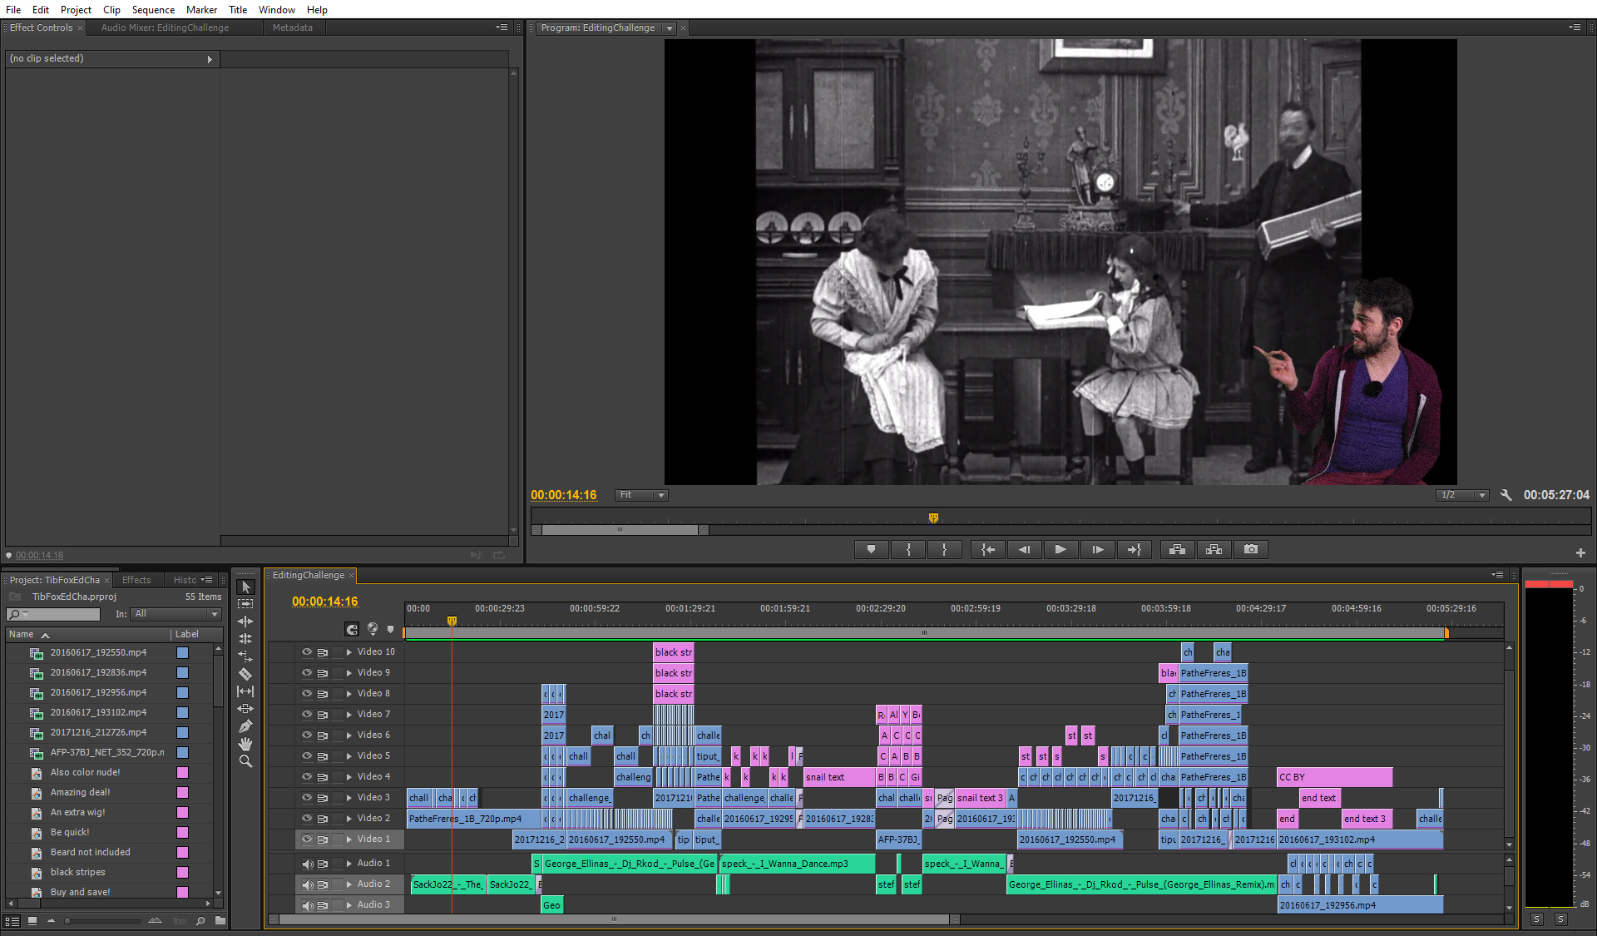Mute Audio 2 track speaker

[308, 884]
